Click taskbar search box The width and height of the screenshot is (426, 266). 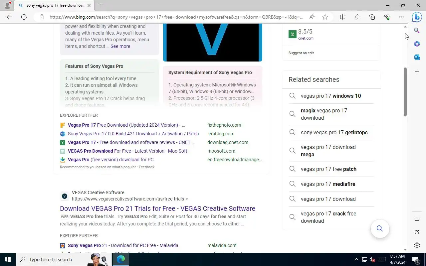tap(63, 259)
